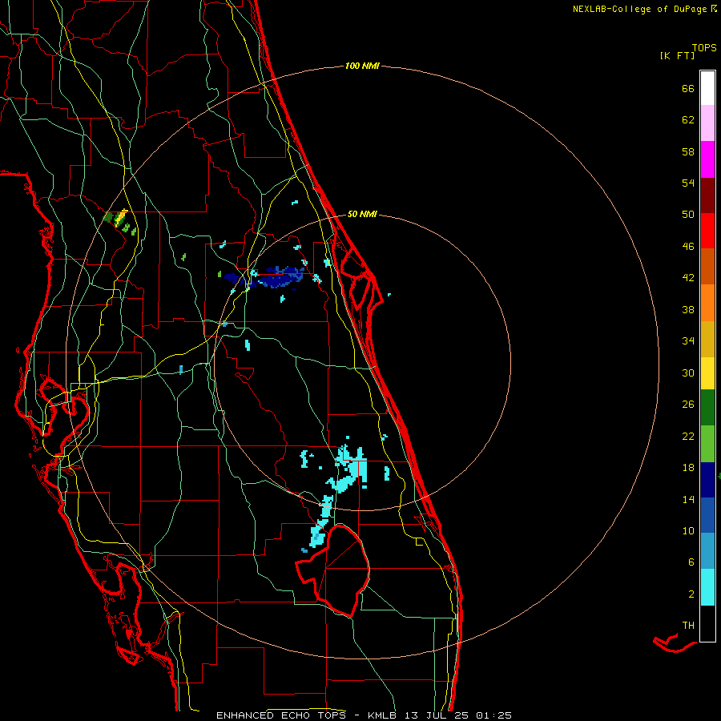Click the 30 legend value
The width and height of the screenshot is (721, 721).
point(688,373)
